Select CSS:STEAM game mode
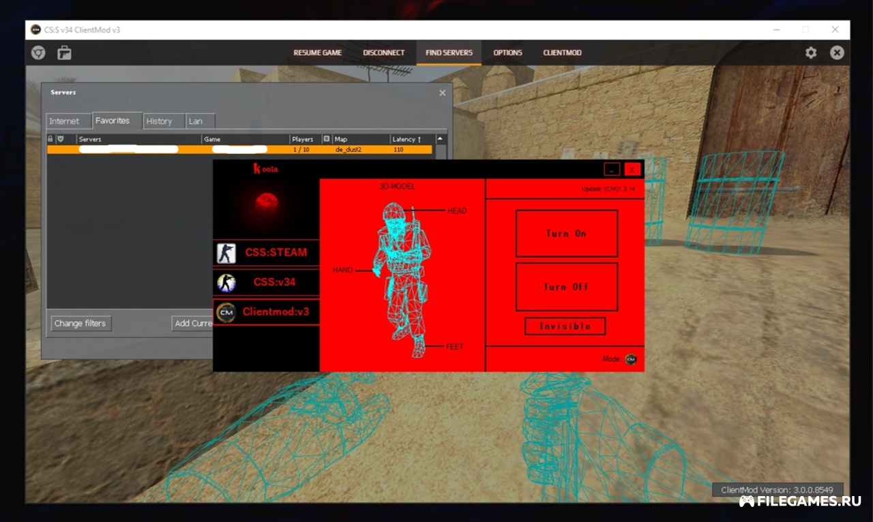 tap(266, 253)
